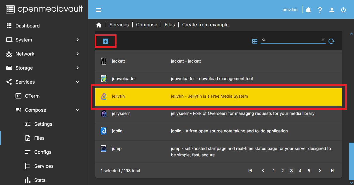
Task: Switch to the Configs page under Compose
Action: coord(42,152)
